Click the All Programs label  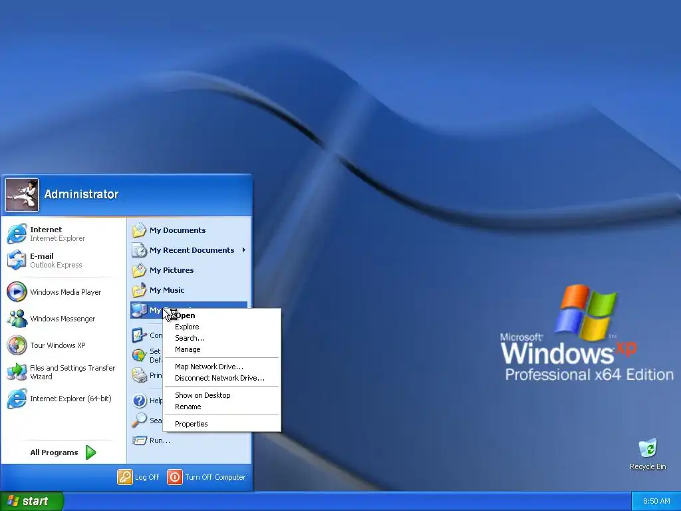tap(54, 452)
